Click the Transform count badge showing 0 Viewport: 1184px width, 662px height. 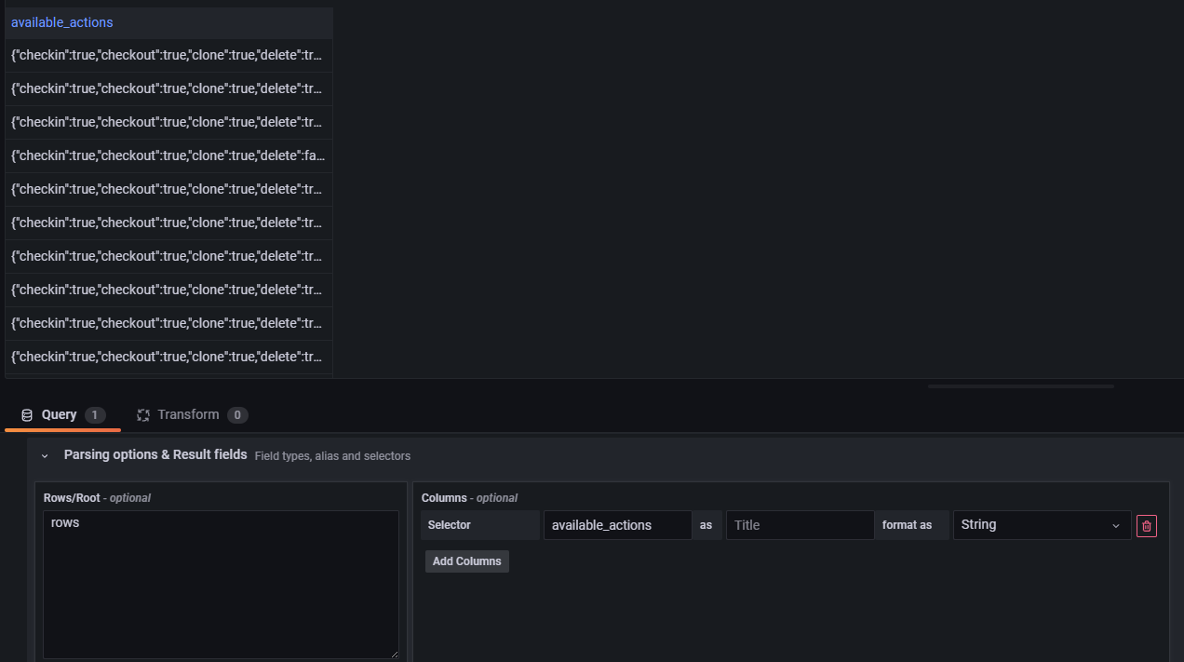click(236, 415)
